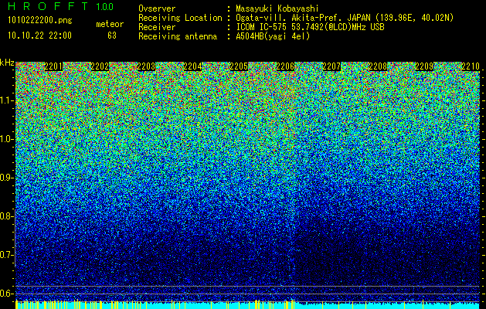This screenshot has width=486, height=309.
Task: Click the Receiving antenna field label
Action: 178,36
